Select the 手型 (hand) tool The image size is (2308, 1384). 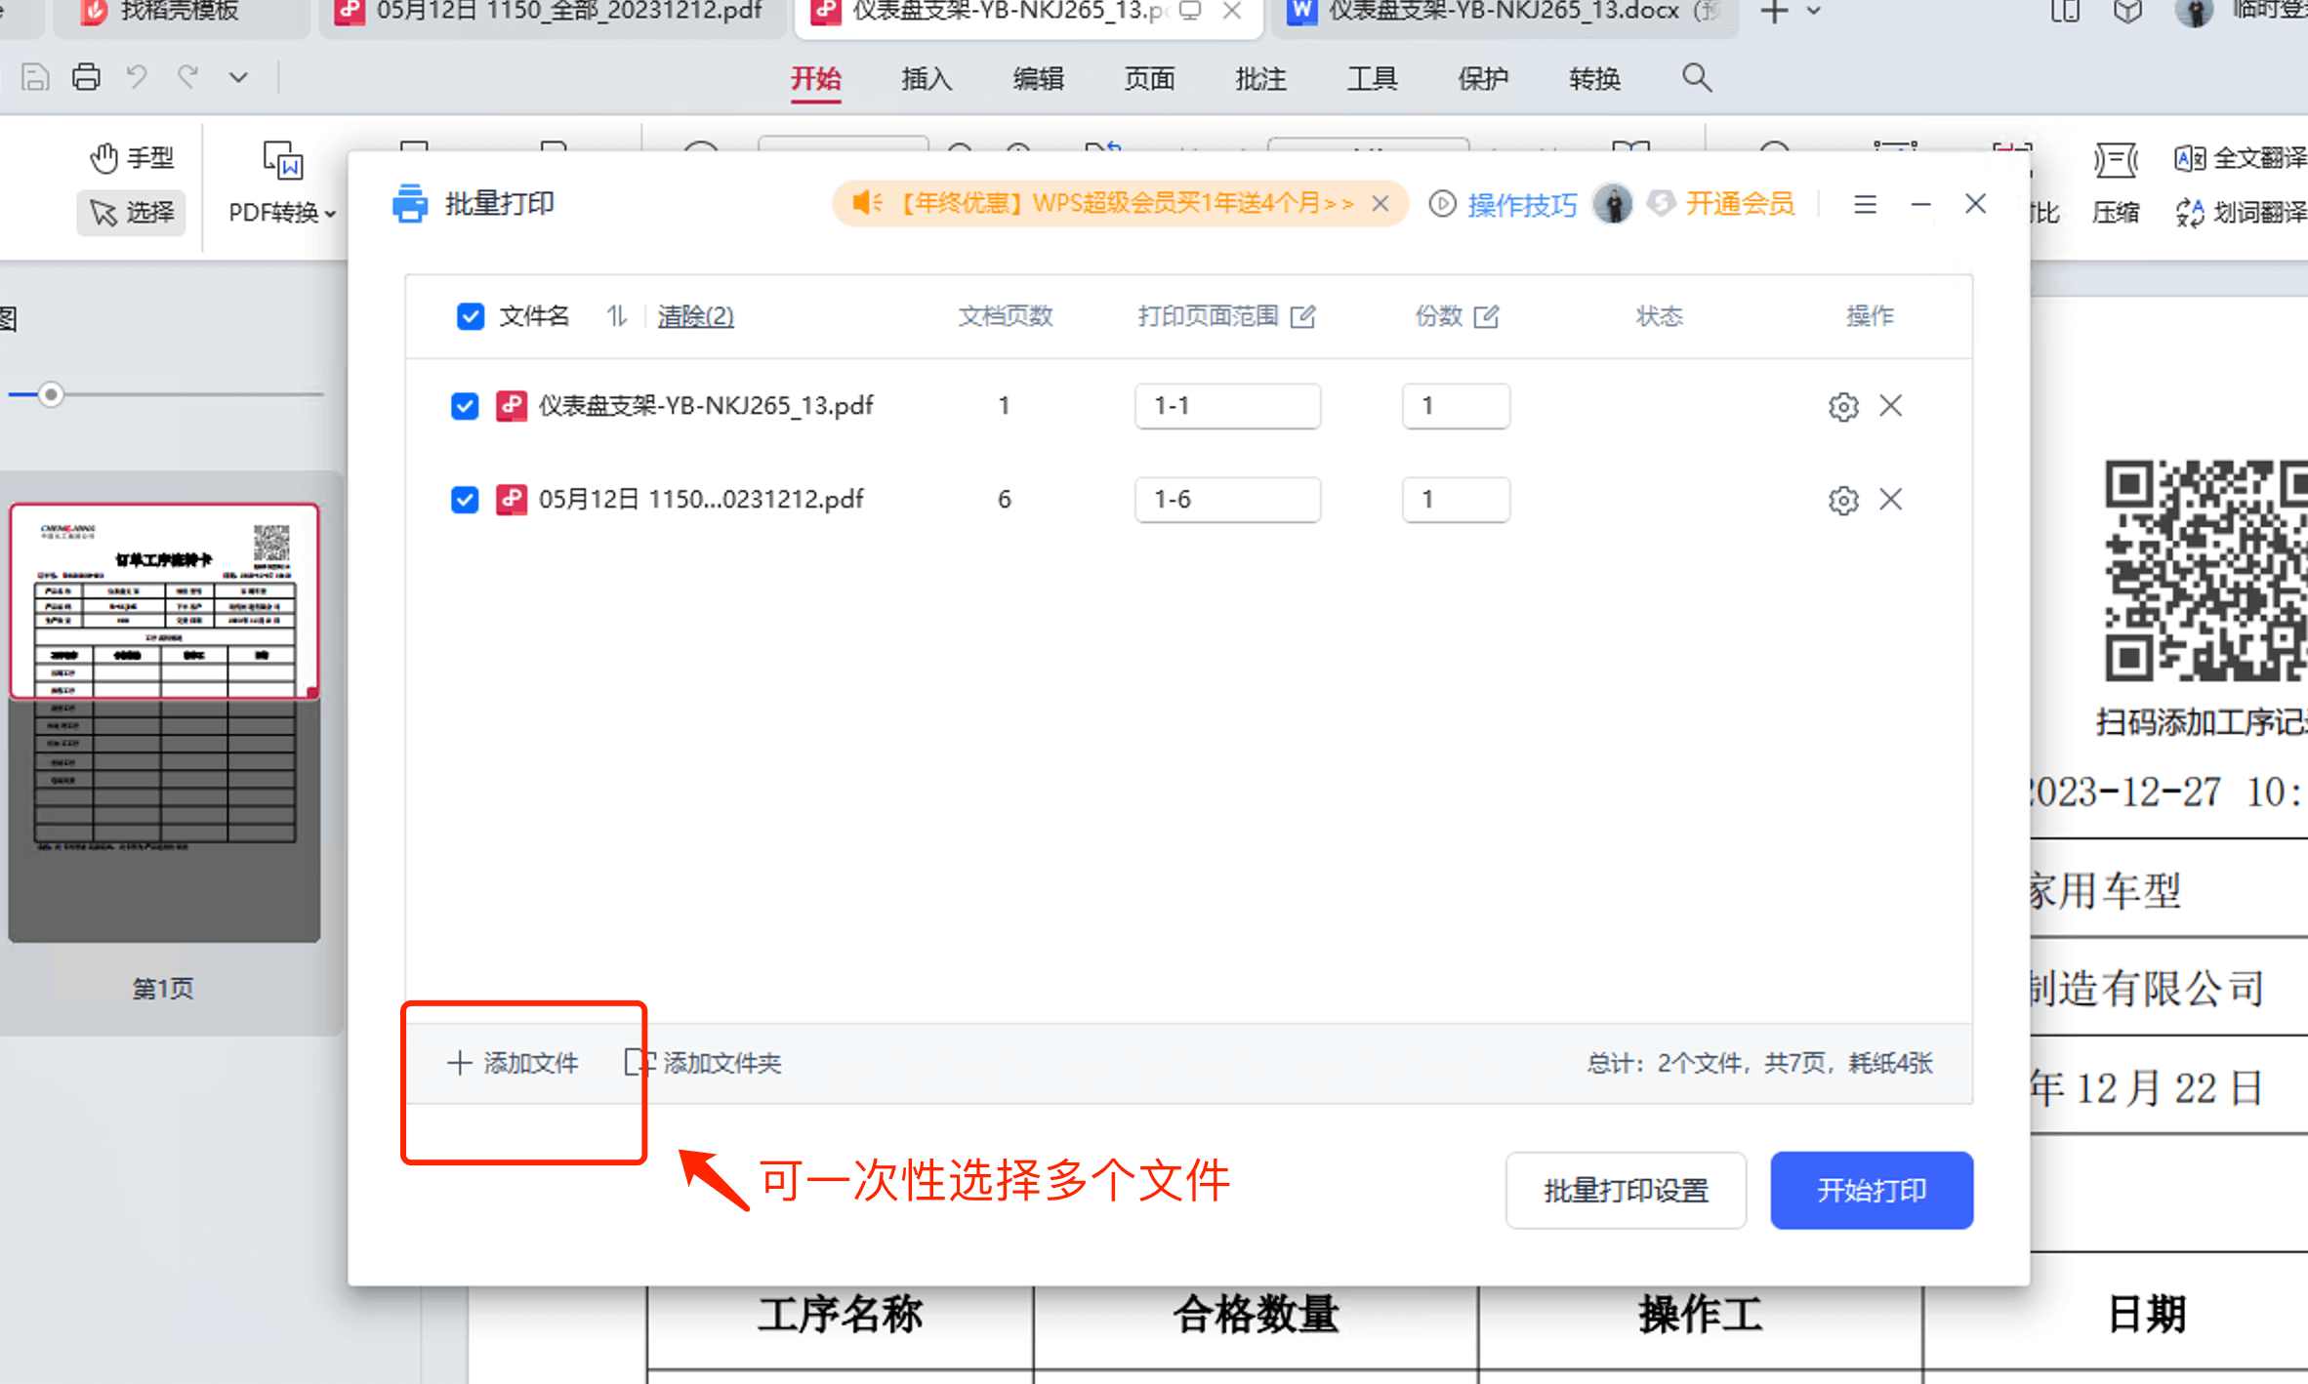click(132, 156)
